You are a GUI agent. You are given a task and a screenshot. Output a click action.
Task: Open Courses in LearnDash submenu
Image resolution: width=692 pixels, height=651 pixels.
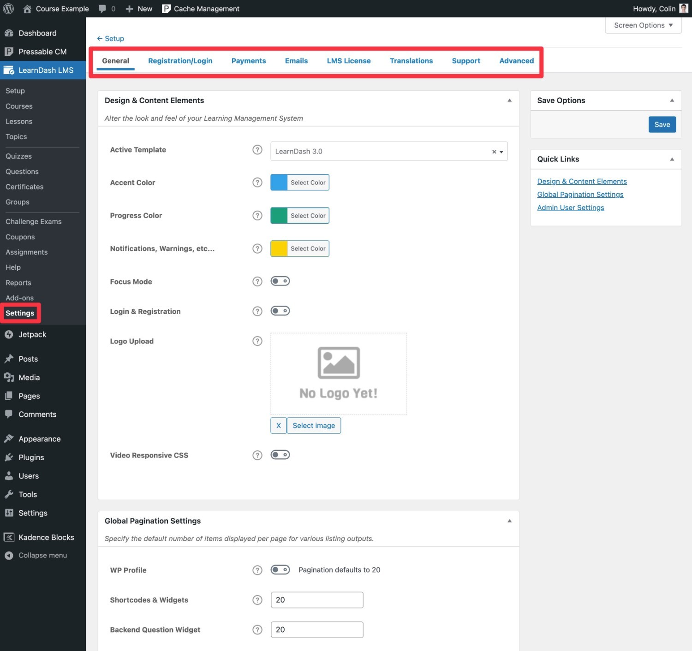click(x=19, y=106)
